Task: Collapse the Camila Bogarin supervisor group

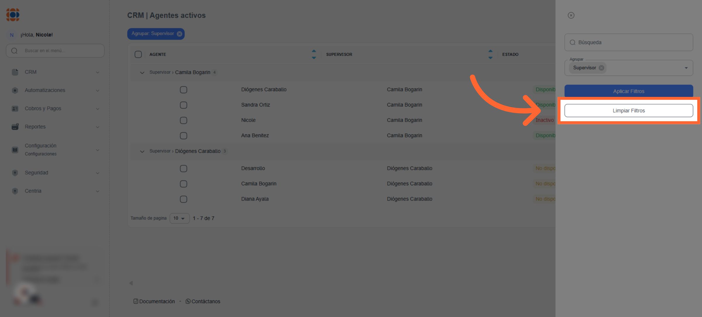Action: (142, 72)
